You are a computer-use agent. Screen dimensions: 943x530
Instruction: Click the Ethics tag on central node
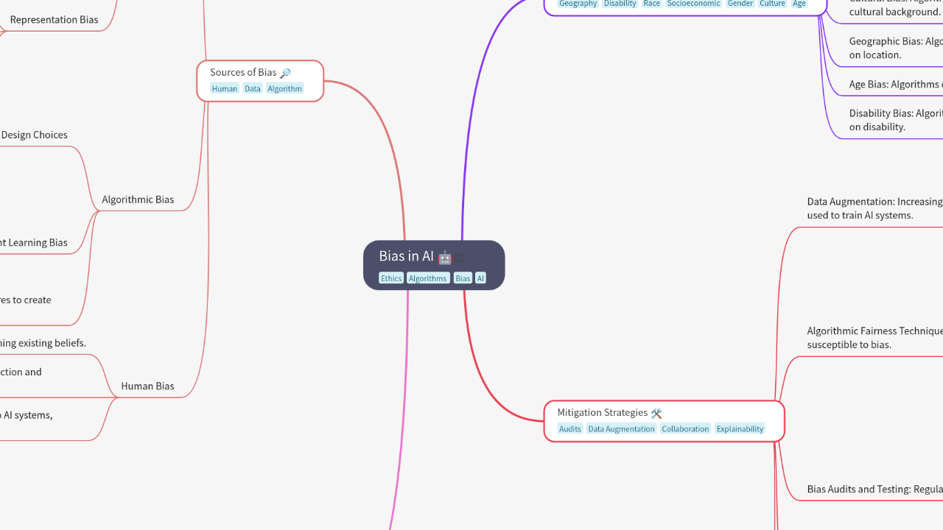(391, 278)
